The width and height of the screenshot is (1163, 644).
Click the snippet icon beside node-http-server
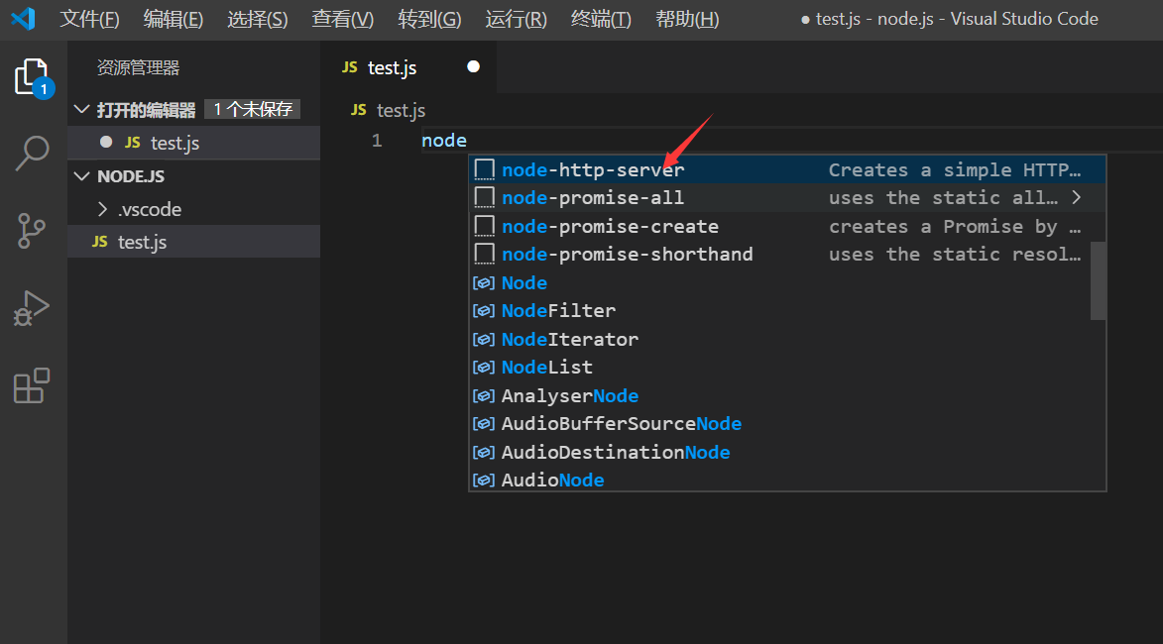pyautogui.click(x=485, y=169)
